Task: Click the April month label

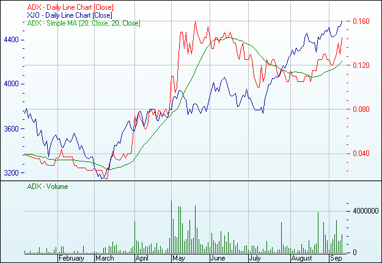Action: 142,258
